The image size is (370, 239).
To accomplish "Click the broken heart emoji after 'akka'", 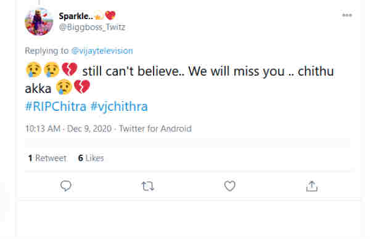I will (x=82, y=86).
